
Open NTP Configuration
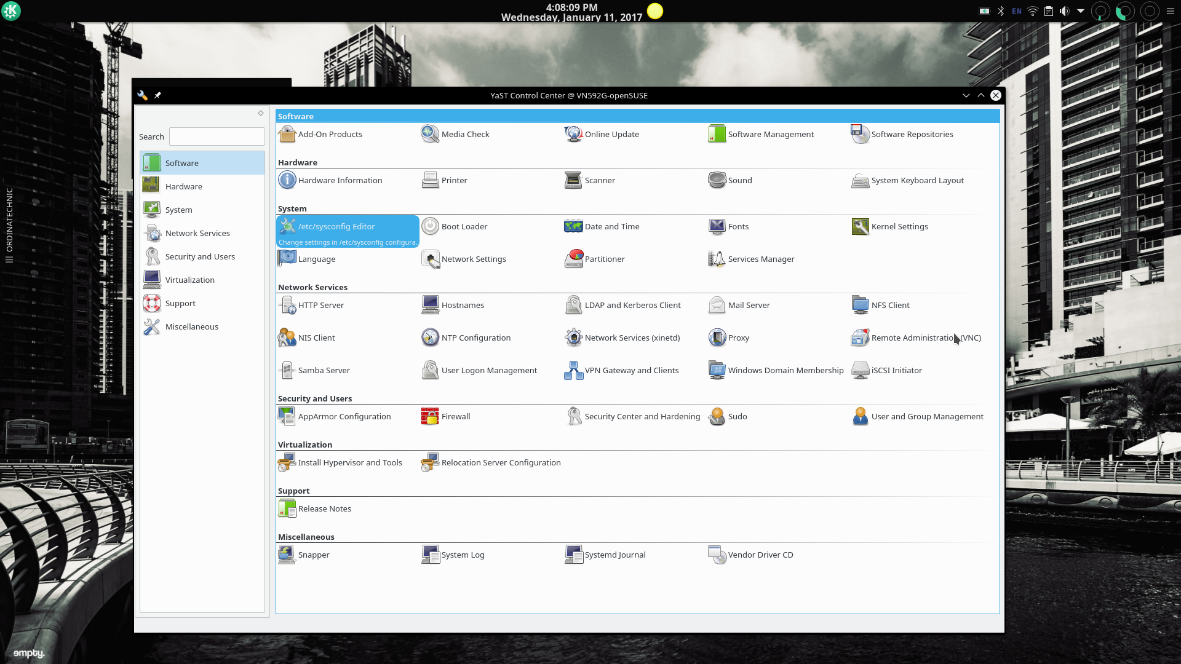click(466, 338)
